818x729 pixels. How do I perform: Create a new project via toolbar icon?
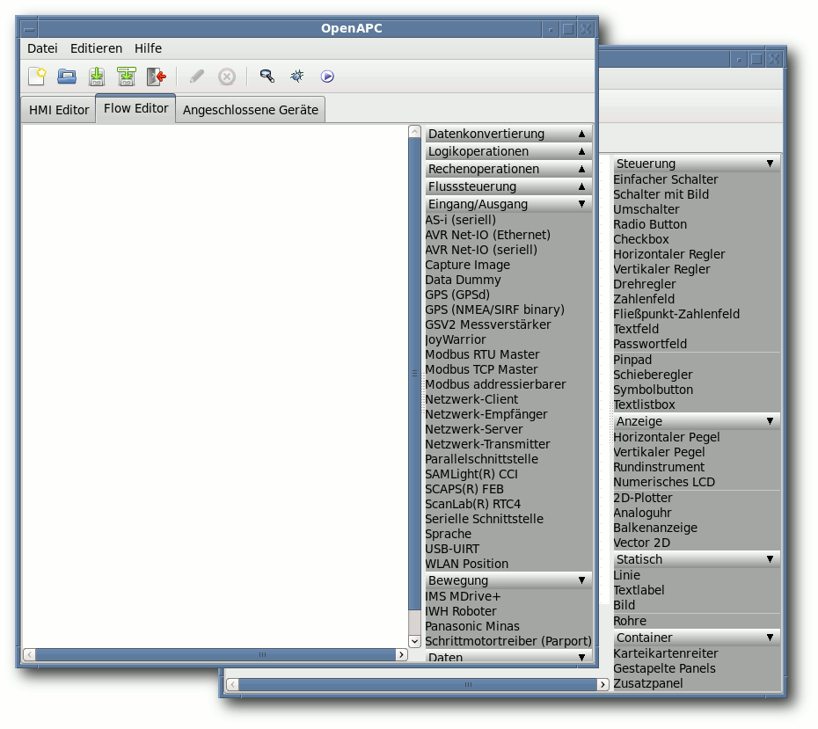[x=38, y=77]
